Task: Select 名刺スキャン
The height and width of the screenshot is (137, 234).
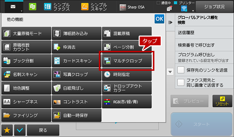Action: 27,75
